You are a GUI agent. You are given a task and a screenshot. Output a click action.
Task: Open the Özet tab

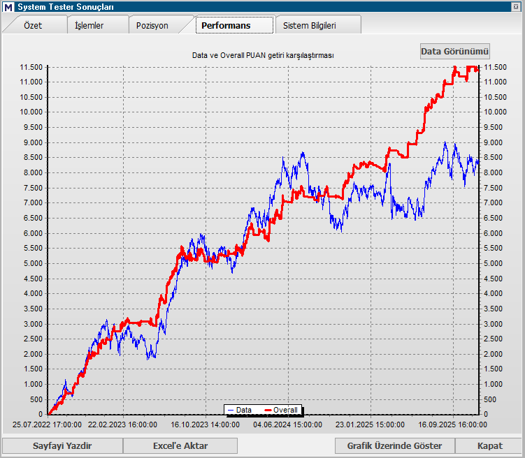point(33,25)
